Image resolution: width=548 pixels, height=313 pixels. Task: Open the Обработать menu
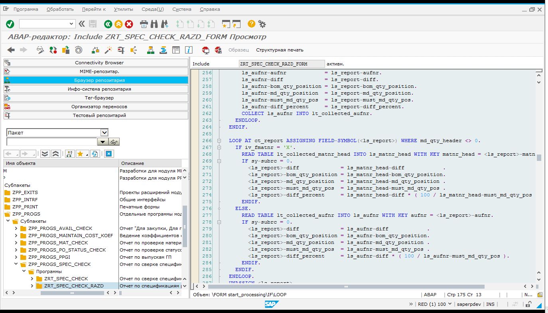click(60, 9)
